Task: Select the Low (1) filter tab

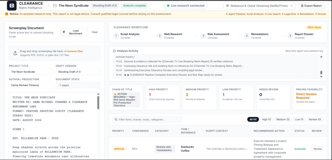Action: click(299, 119)
